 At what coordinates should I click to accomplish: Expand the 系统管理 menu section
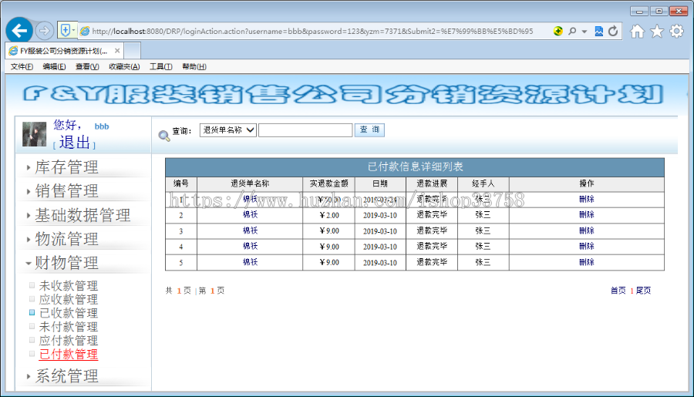(x=66, y=376)
